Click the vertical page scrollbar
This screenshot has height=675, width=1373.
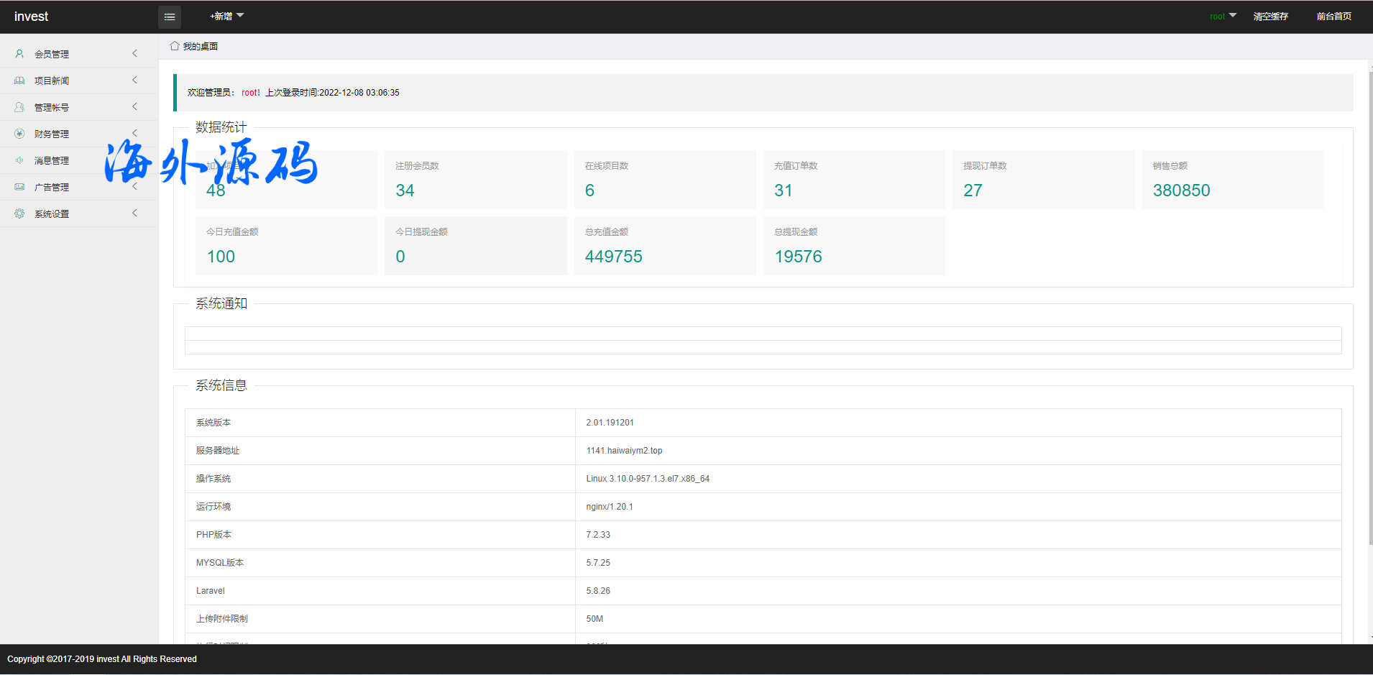click(1370, 309)
